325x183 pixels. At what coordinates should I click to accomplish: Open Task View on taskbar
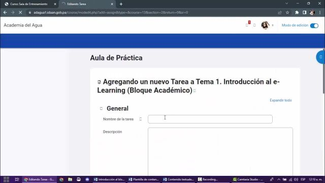tap(17, 179)
